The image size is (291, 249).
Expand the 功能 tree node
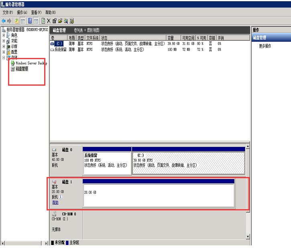pyautogui.click(x=4, y=41)
